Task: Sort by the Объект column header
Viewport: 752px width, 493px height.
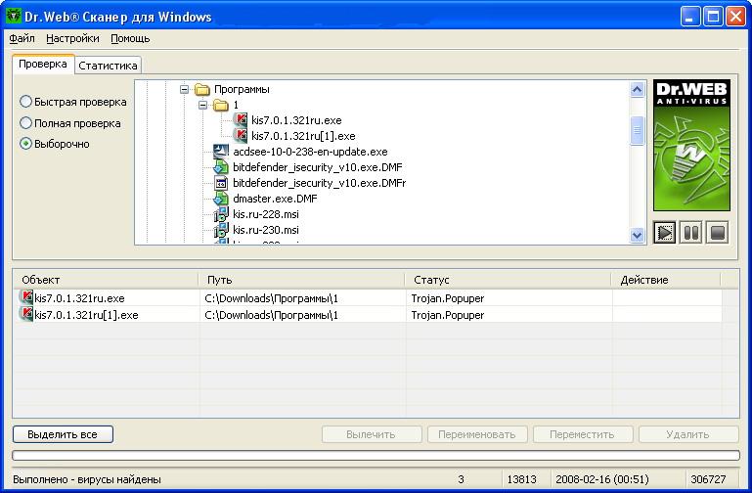Action: click(106, 280)
